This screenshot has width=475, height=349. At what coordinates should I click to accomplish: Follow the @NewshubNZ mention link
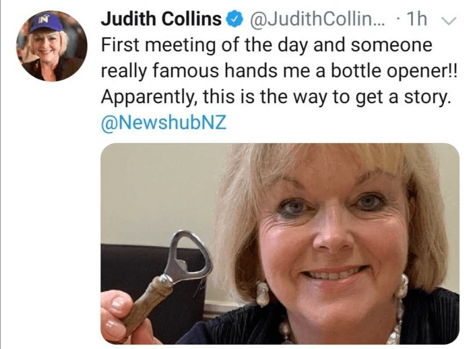point(164,123)
